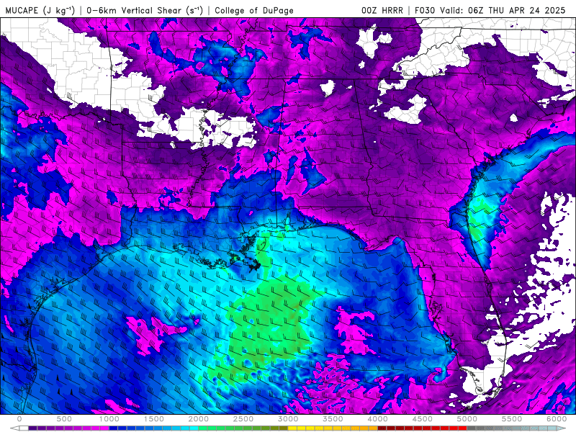The width and height of the screenshot is (576, 432).
Task: Click the 5500 legend tick label
Action: coord(513,419)
